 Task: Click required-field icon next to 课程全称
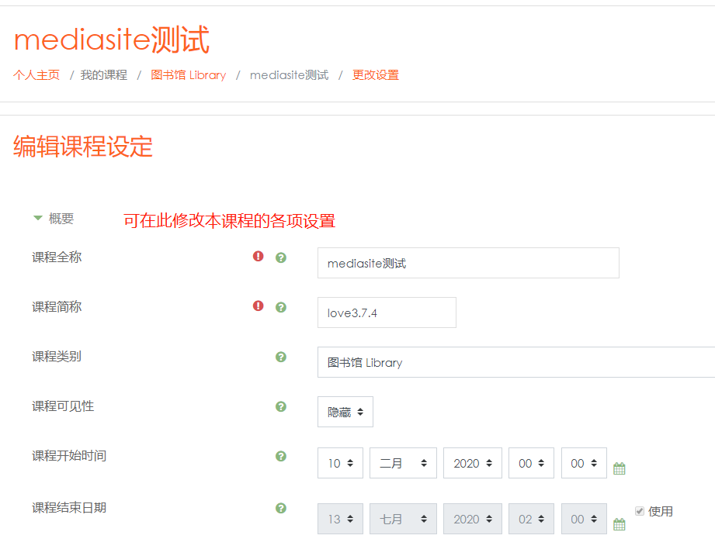259,257
